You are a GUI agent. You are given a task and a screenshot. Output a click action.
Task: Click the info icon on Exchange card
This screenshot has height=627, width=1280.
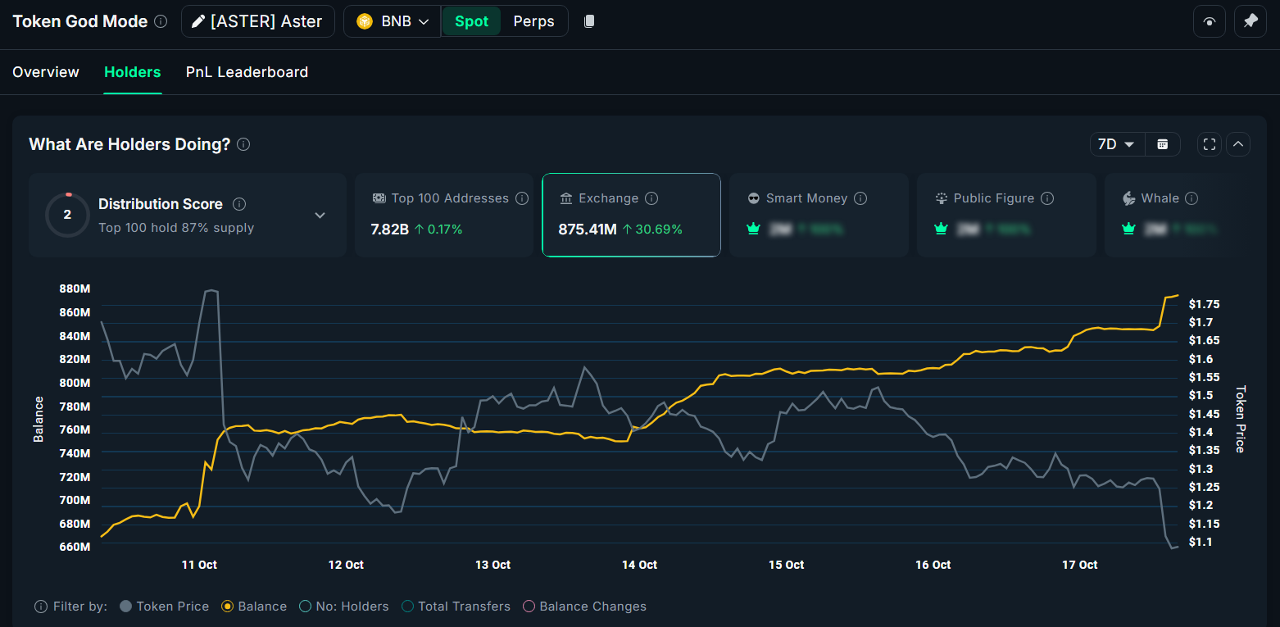651,198
